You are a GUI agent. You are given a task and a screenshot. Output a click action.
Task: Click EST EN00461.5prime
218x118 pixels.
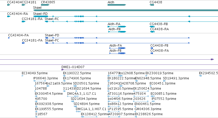click(148, 104)
